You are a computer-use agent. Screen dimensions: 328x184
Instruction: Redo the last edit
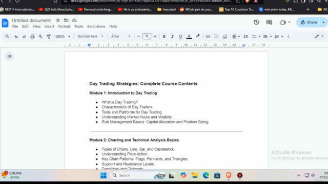pos(24,36)
